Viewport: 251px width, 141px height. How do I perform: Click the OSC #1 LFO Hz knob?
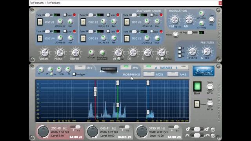click(x=60, y=21)
